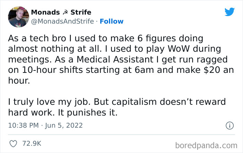Image resolution: width=243 pixels, height=153 pixels.
Task: Open the tweet info circle icon
Action: click(229, 126)
